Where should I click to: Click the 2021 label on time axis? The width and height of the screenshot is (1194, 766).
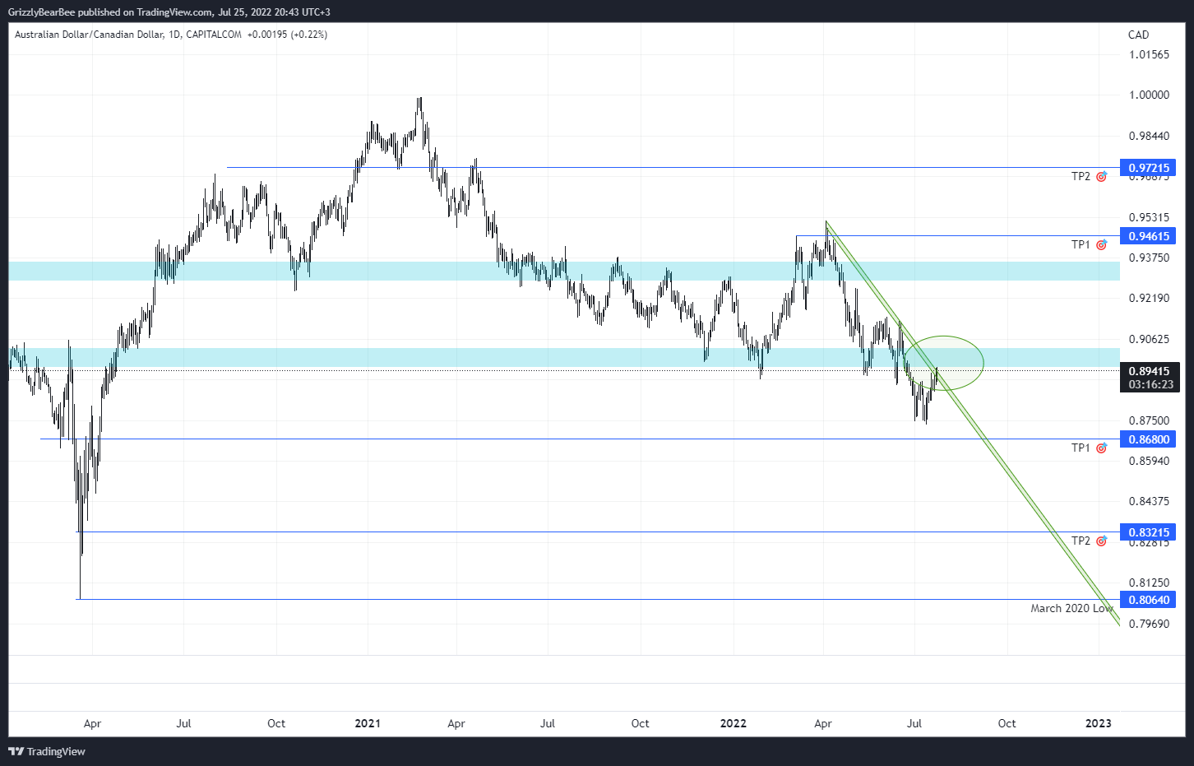(x=368, y=723)
